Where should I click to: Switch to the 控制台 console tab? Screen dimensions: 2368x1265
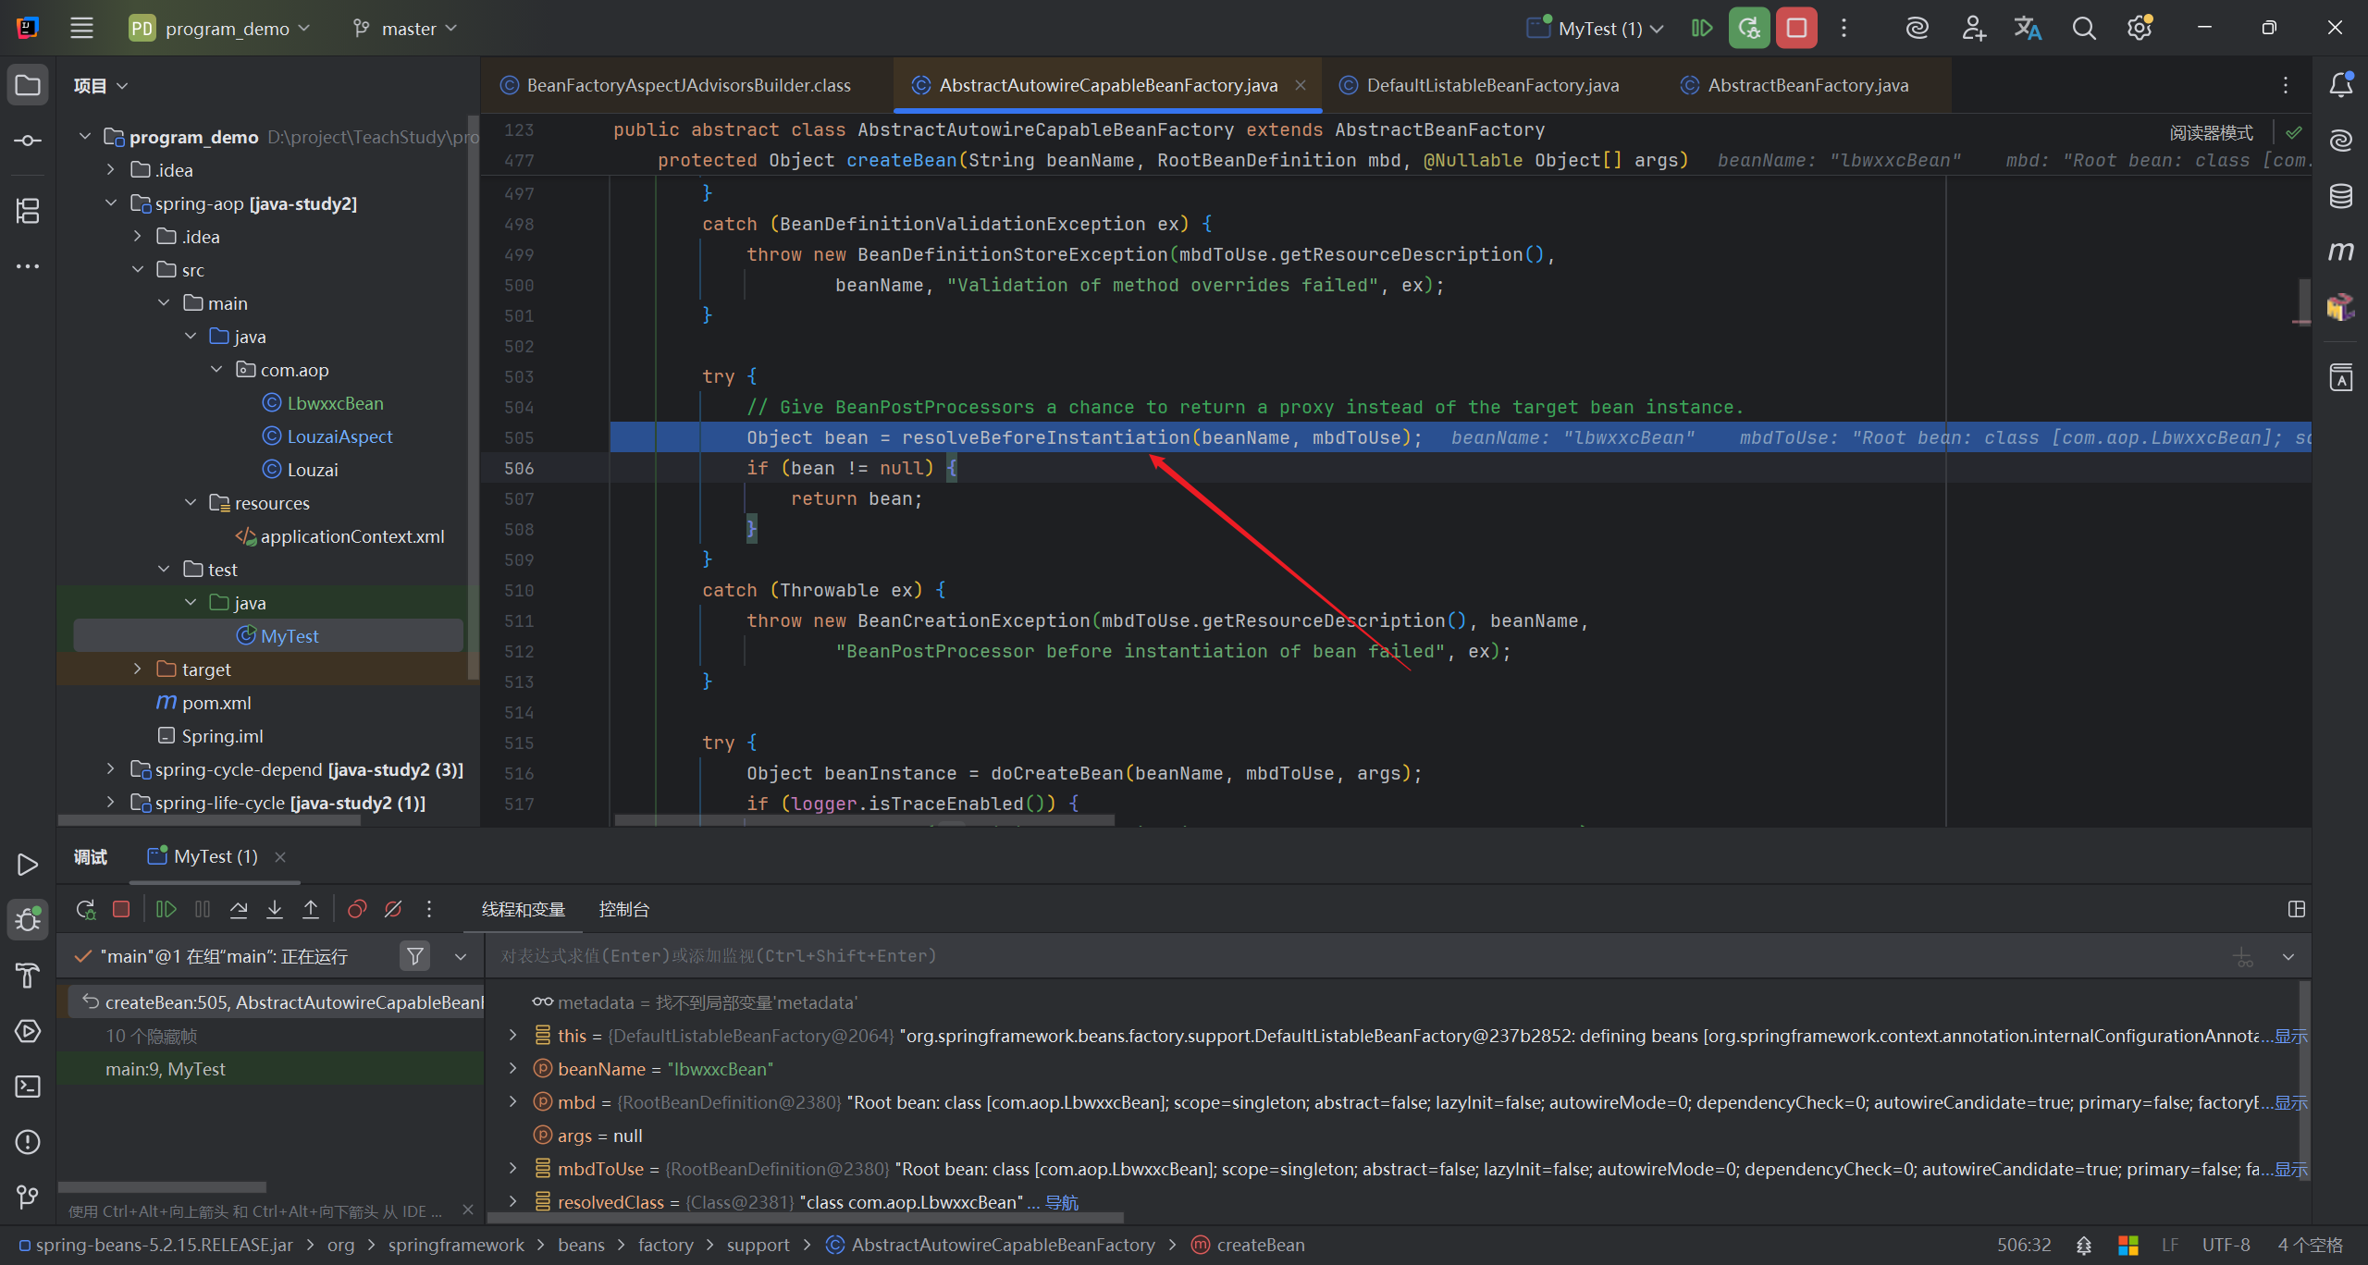point(623,909)
